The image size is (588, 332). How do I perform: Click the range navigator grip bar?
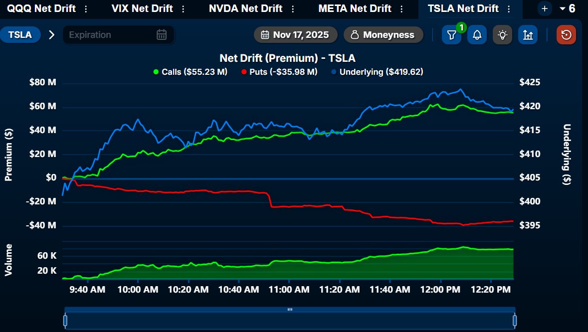[x=290, y=310]
